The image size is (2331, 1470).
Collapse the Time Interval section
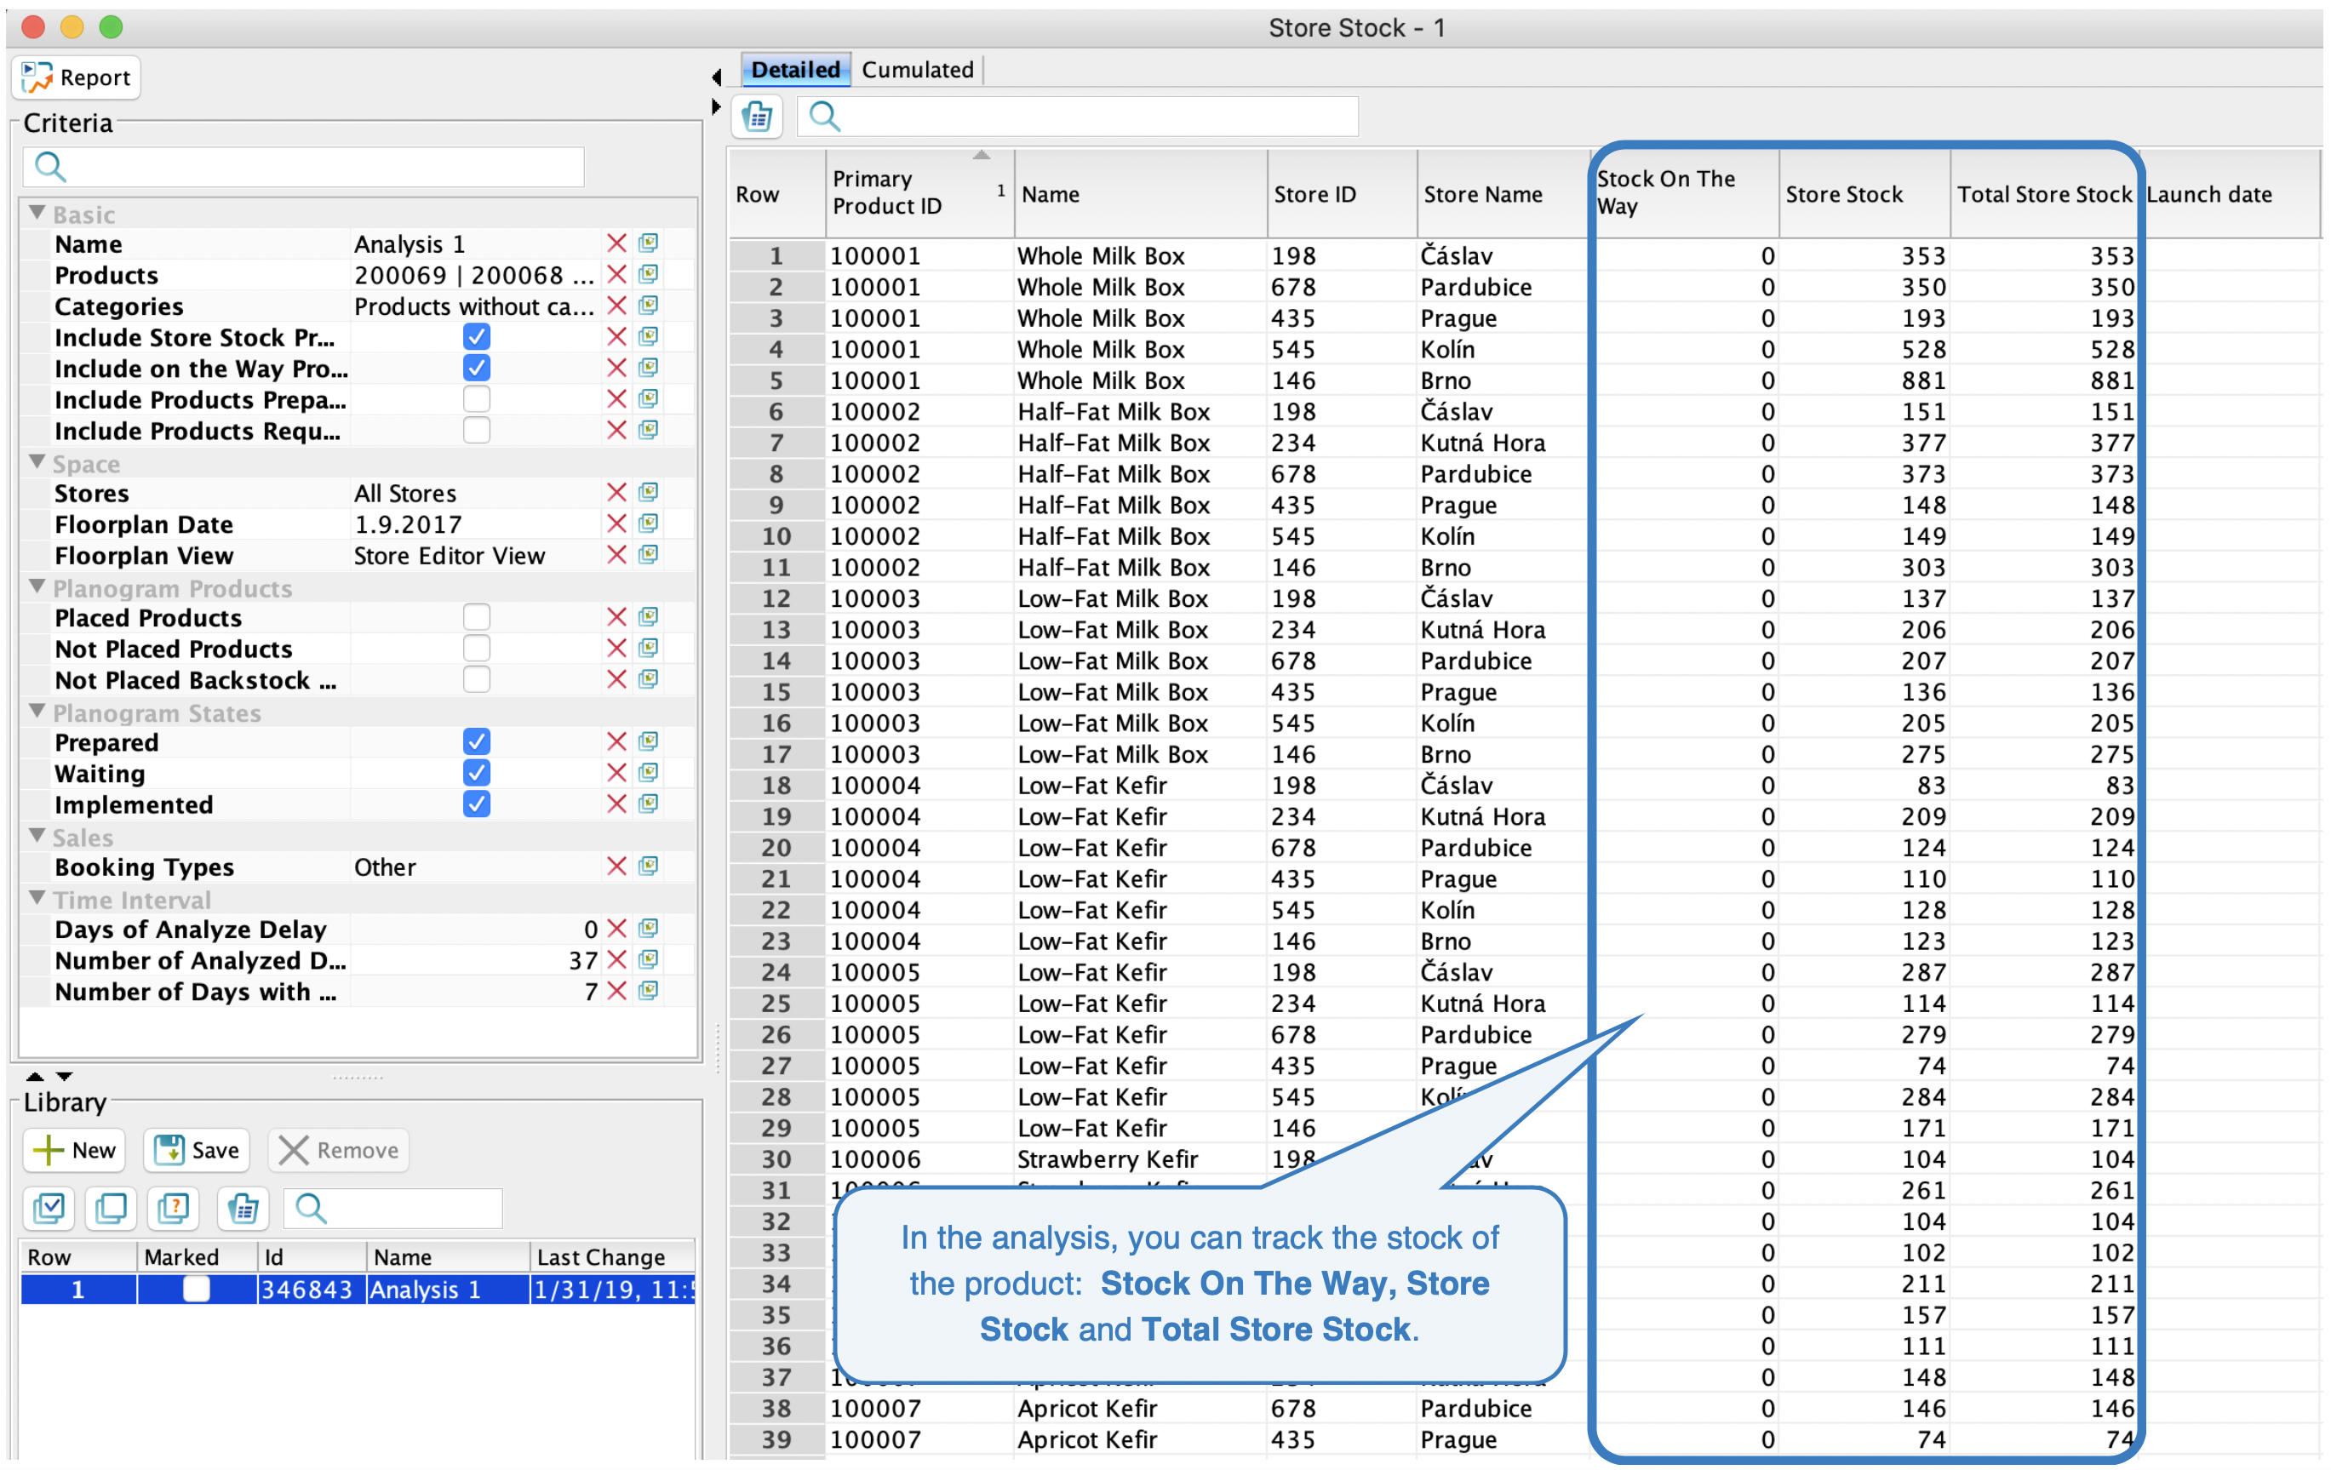tap(37, 898)
